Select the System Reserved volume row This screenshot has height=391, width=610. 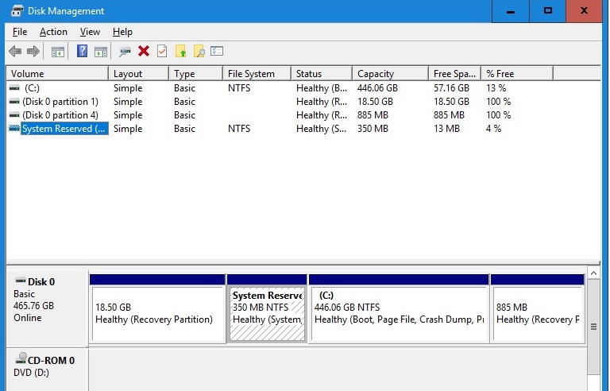pos(64,129)
